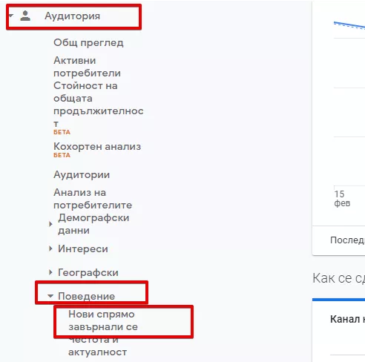Expand the Географски submenu arrow

[x=50, y=272]
